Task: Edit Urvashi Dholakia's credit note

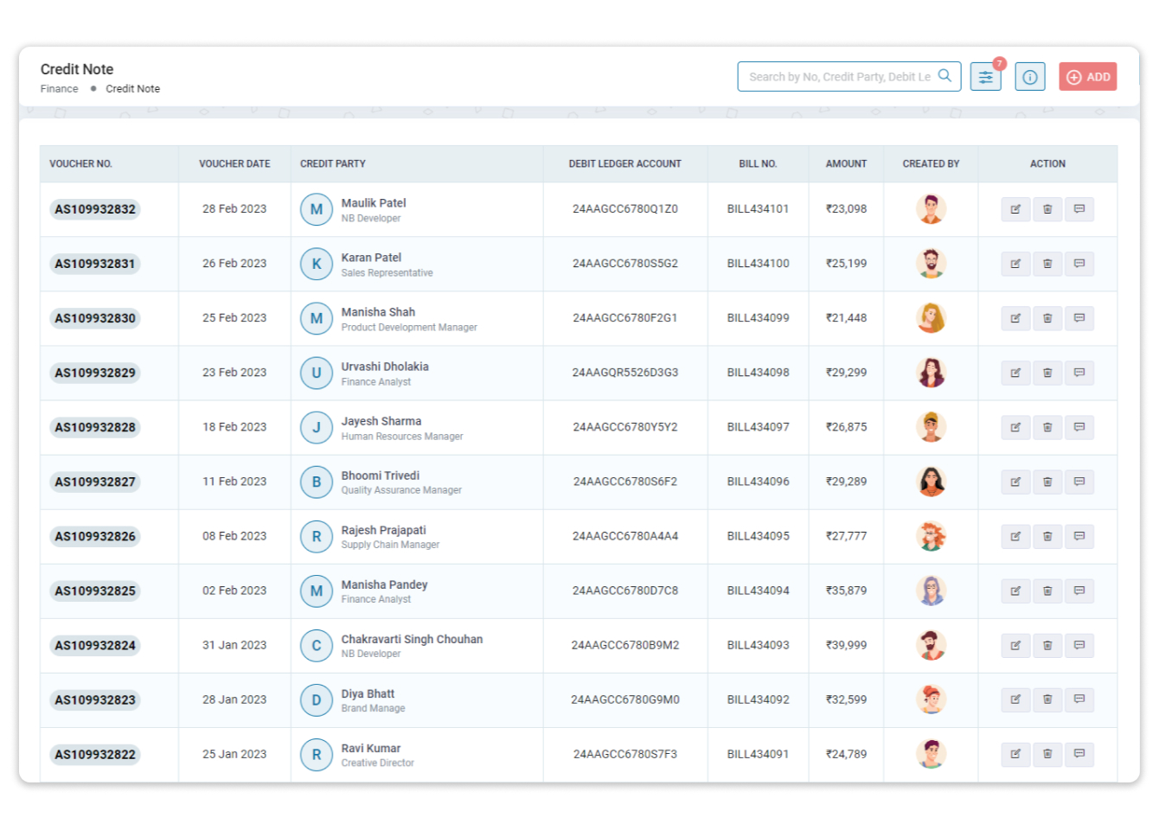Action: coord(1015,373)
